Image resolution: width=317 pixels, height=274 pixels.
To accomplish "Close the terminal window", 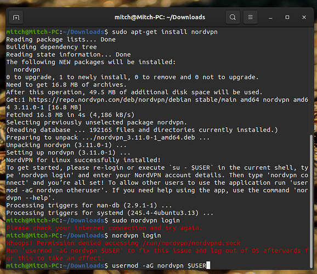I will point(304,18).
